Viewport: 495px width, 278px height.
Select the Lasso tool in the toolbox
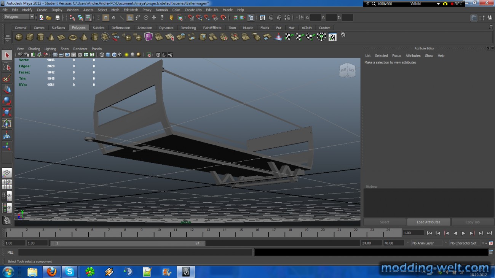coord(7,67)
